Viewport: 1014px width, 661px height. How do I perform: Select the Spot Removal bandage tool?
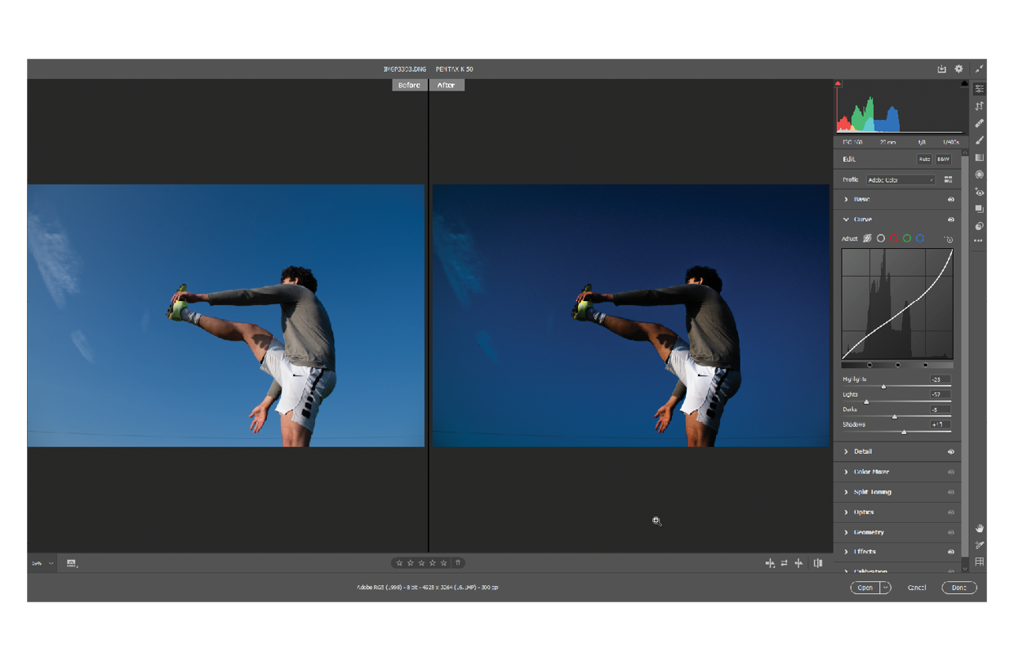(x=979, y=123)
